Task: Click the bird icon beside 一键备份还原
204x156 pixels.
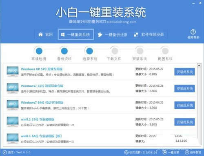Action: tap(100, 35)
